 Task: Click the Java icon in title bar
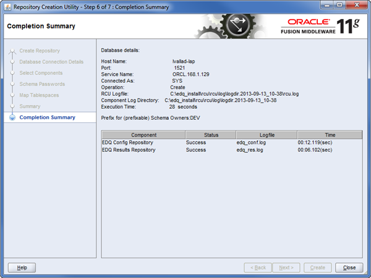7,7
